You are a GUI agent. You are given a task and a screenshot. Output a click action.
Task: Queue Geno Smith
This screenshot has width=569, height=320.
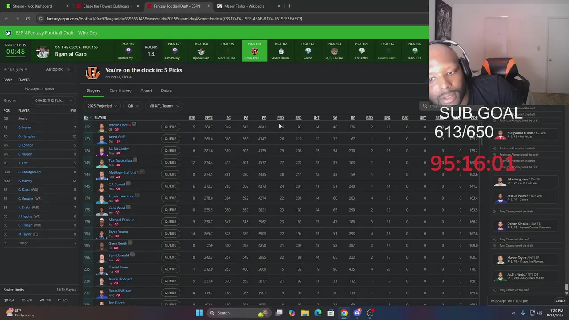(x=171, y=245)
